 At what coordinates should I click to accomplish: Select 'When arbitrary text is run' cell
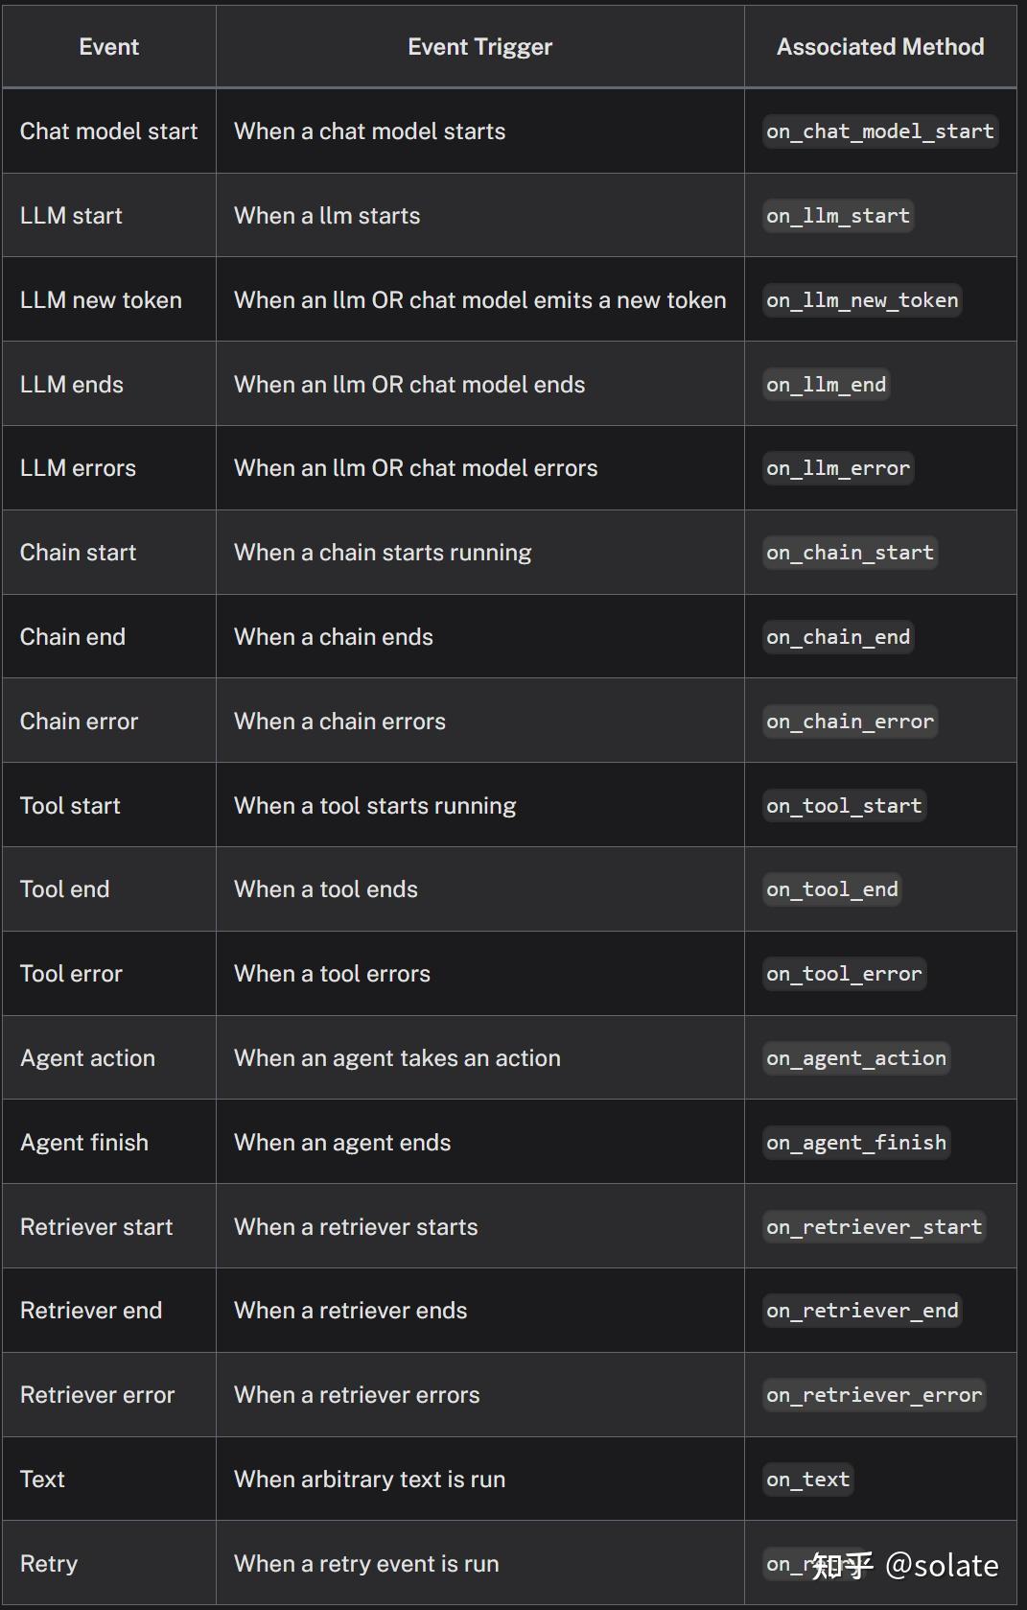[x=480, y=1480]
